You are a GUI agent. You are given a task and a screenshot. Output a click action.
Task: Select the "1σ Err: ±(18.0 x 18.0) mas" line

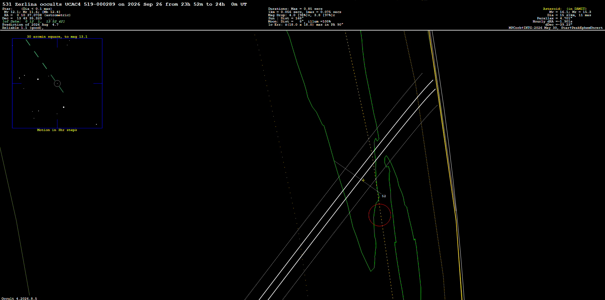[x=306, y=25]
